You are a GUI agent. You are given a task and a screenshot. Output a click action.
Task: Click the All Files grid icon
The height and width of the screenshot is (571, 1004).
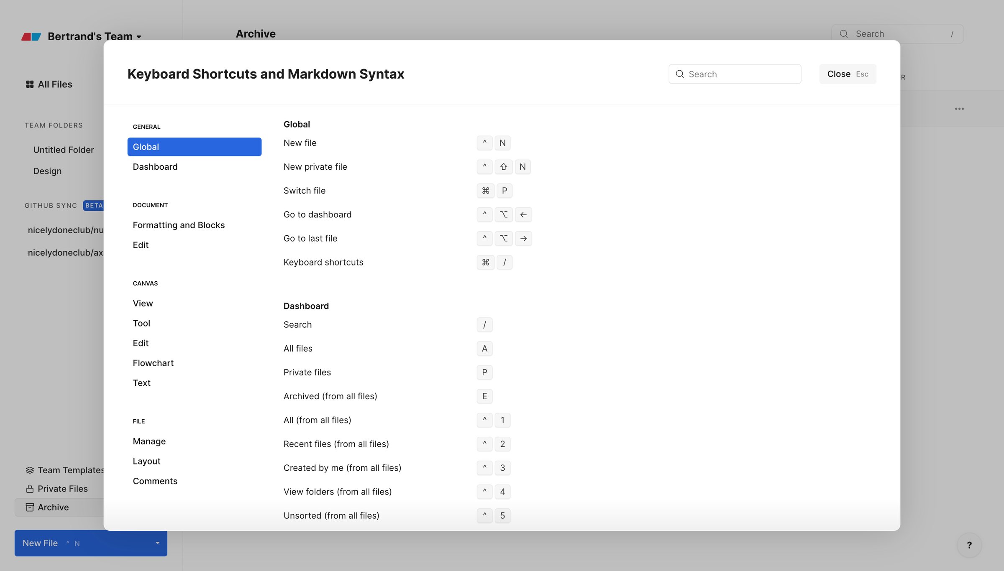pyautogui.click(x=30, y=84)
